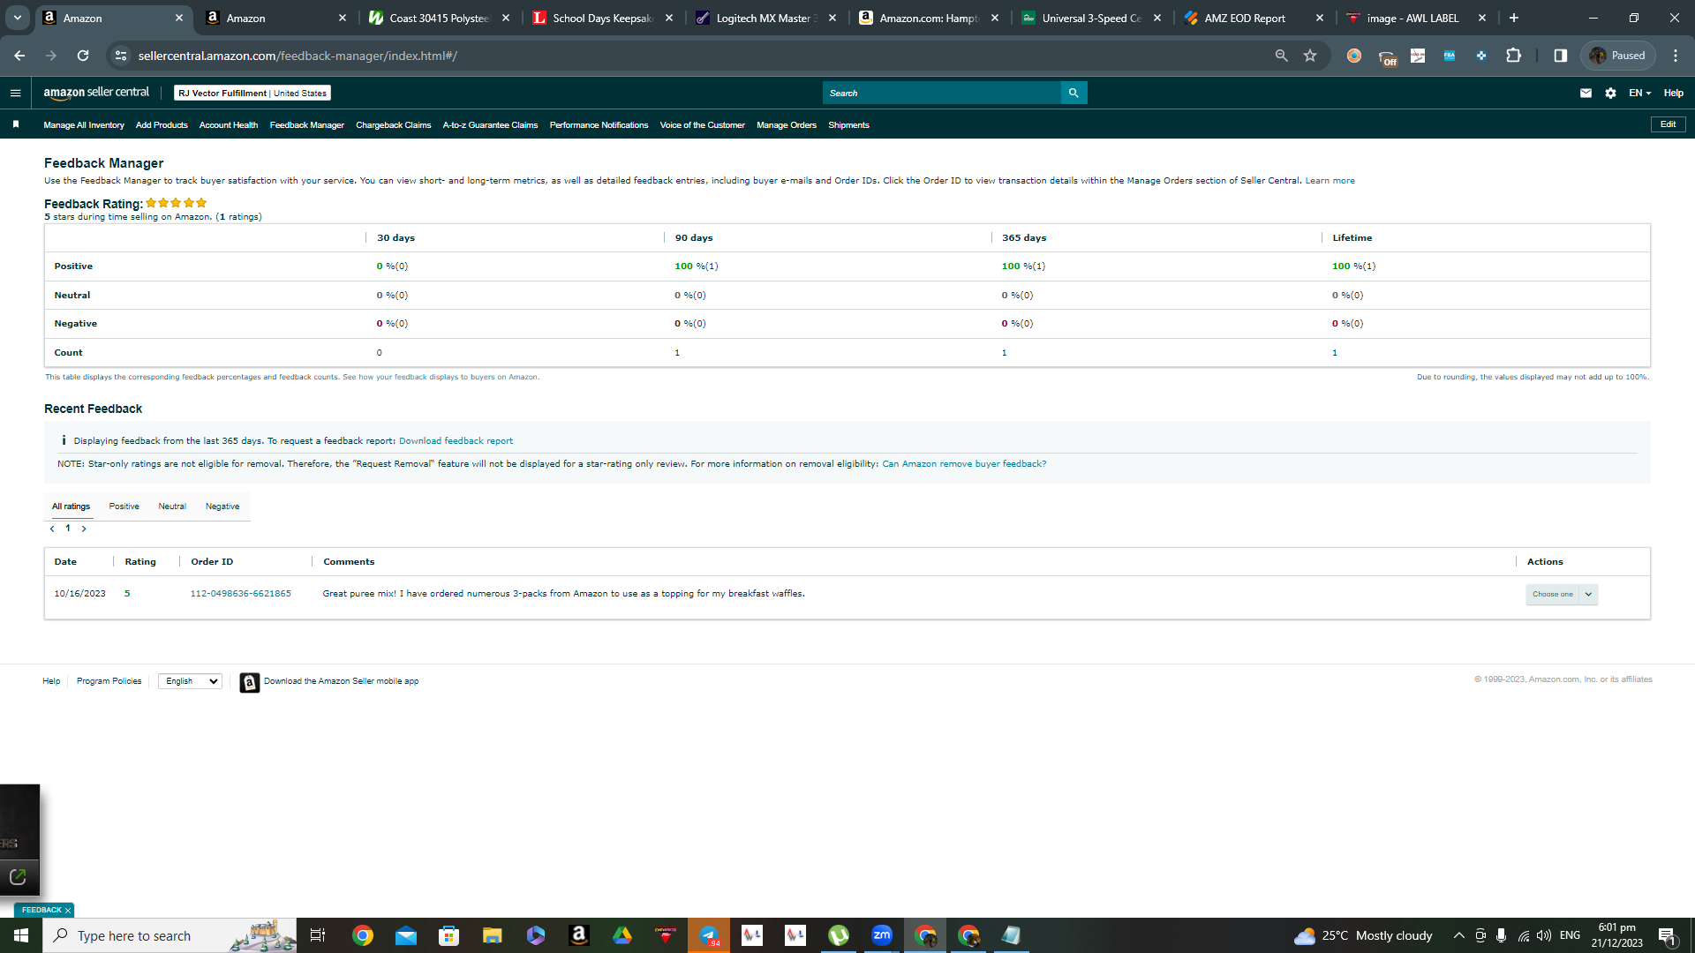Screen dimensions: 1695x953
Task: Switch to the AMZ EOD Report tab
Action: pos(1255,18)
